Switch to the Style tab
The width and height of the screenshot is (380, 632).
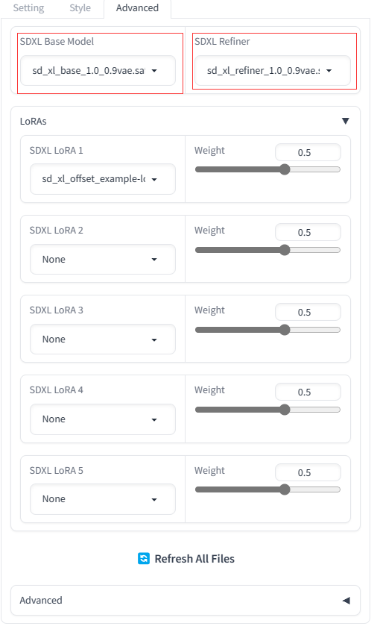click(x=80, y=8)
